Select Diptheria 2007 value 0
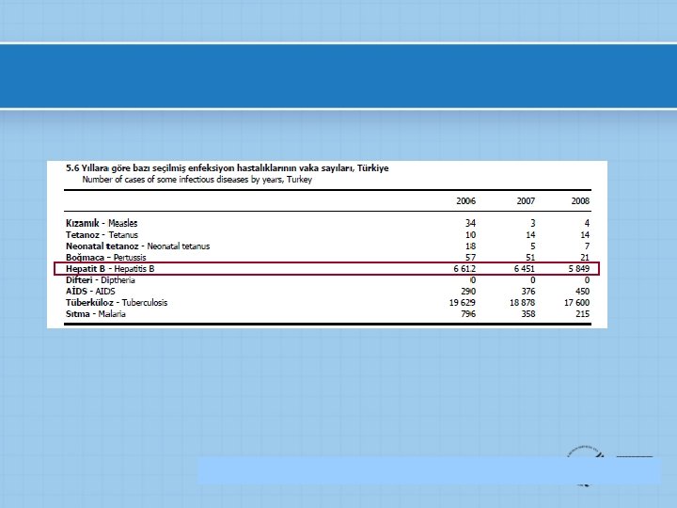677x508 pixels. click(532, 280)
